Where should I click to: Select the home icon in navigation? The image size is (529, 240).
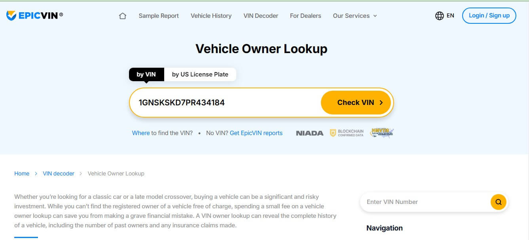tap(123, 15)
